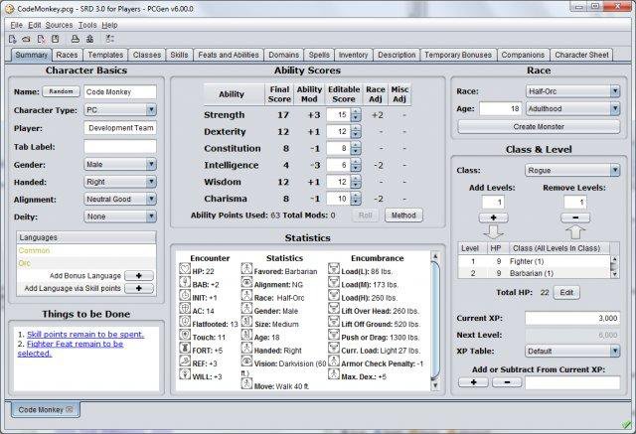Click the icon next to REF: +3

coord(185,362)
